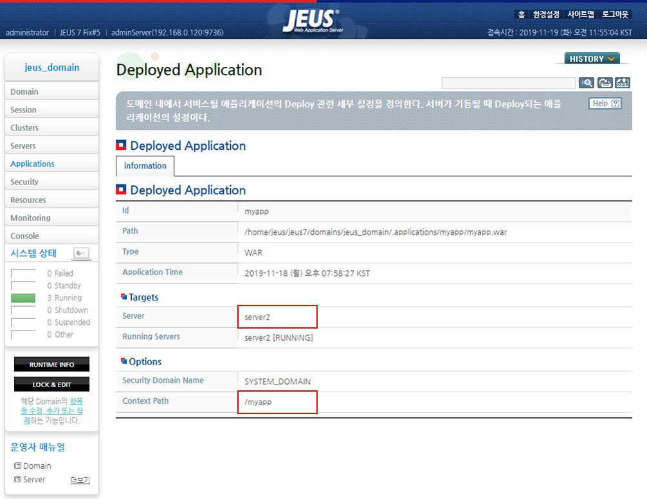647x499 pixels.
Task: Switch to the information tab
Action: (145, 166)
